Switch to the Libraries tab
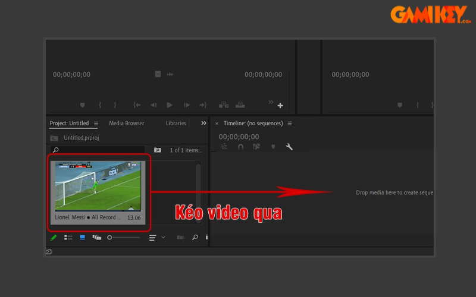 point(176,124)
